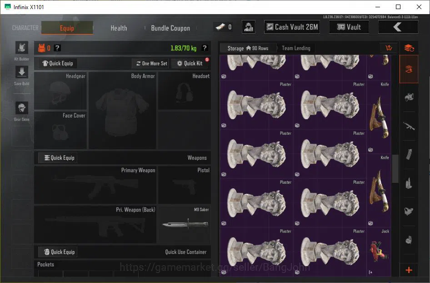Screen dimensions: 430x283
Task: Open the Kit Builder icon
Action: tap(22, 48)
